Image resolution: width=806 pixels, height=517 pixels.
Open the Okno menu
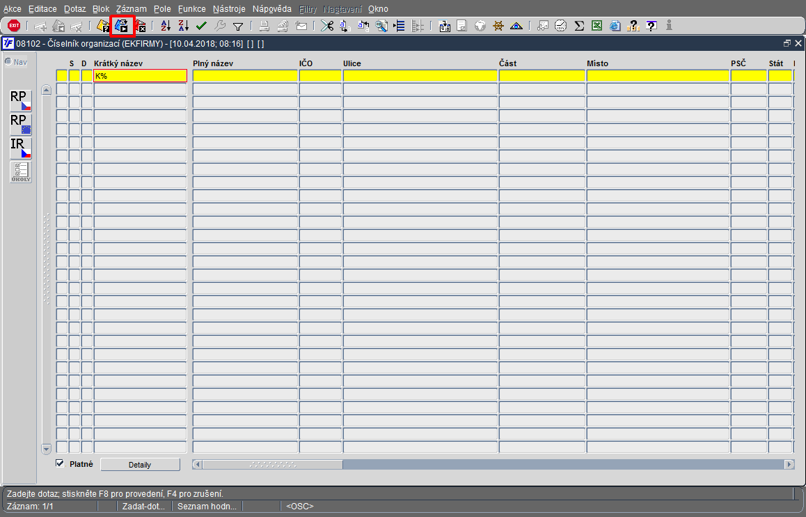point(379,9)
